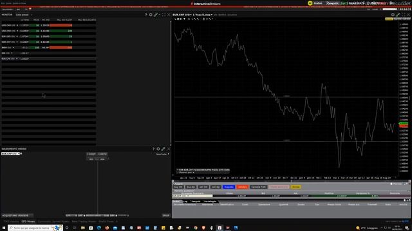Open the EUR.CHF row dropdown in Monitor
This screenshot has width=412, height=231.
17,58
